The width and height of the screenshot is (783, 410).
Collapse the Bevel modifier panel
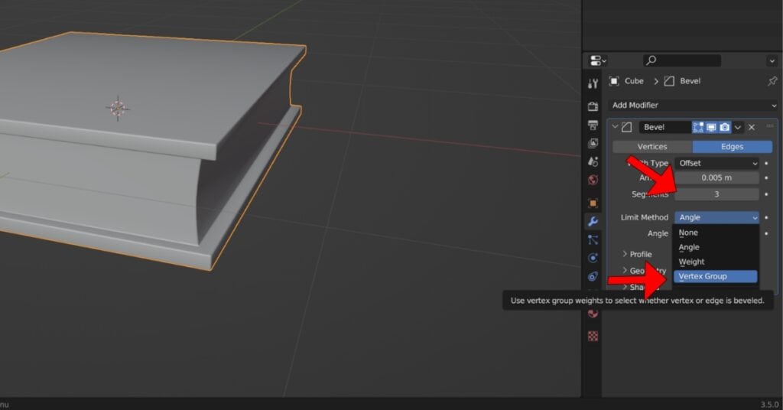point(615,127)
